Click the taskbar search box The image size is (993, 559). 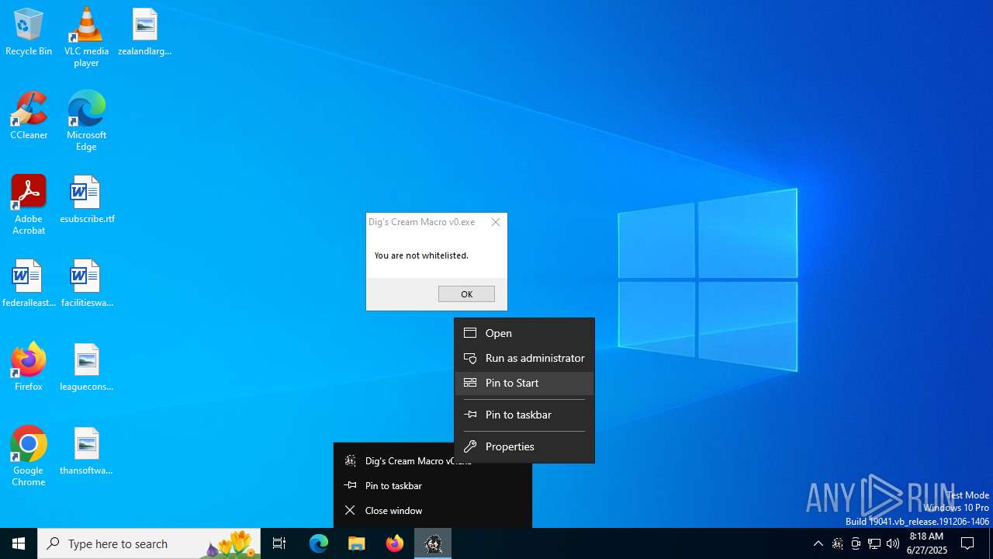(150, 543)
